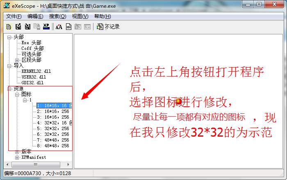Open the 搜索(Q) menu
The height and width of the screenshot is (180, 287).
(58, 16)
